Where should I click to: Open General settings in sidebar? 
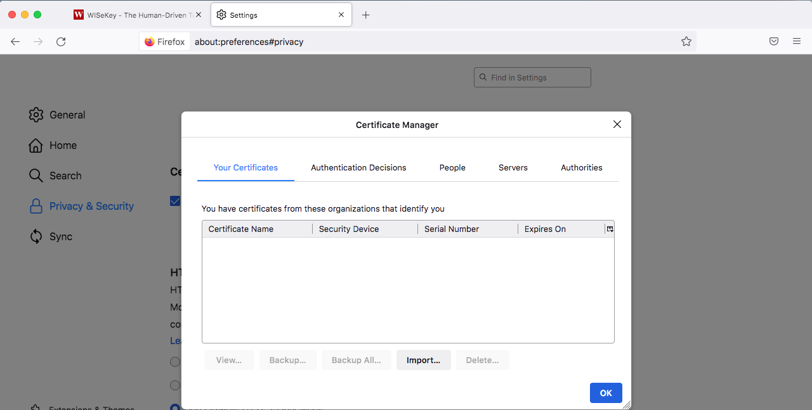coord(57,115)
